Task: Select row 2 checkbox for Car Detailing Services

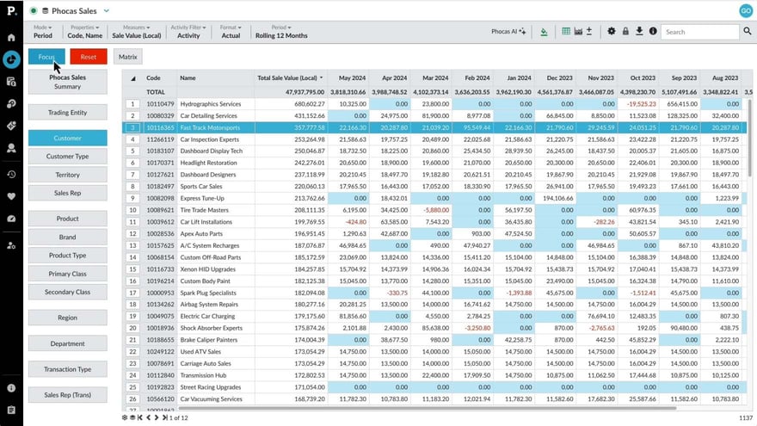Action: [x=132, y=116]
